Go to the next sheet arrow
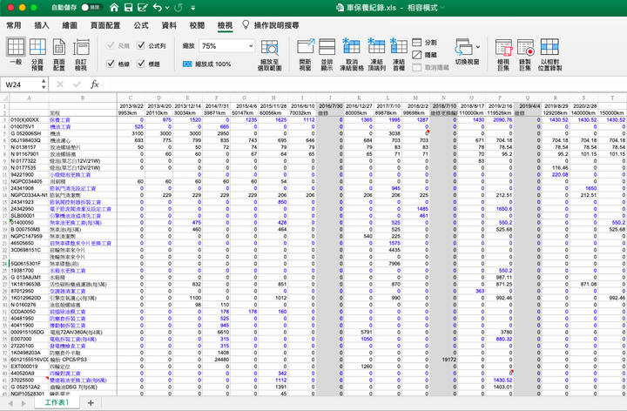Screen dimensions: 627x411 click(x=24, y=403)
